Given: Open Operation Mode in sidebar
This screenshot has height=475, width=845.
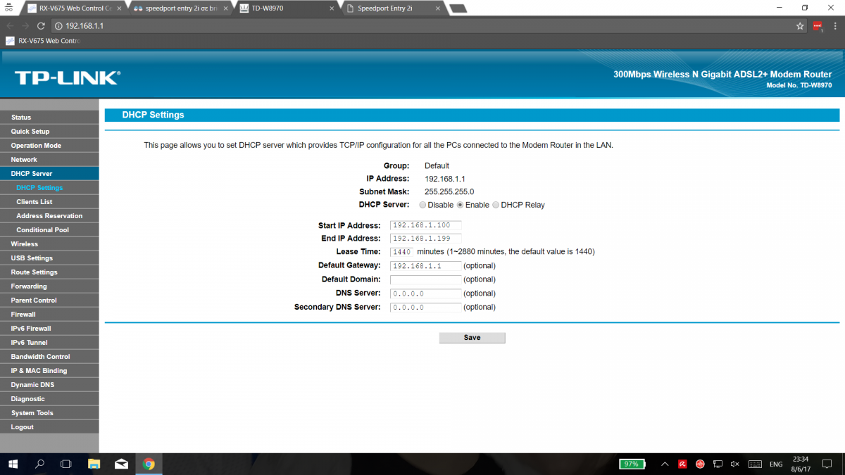Looking at the screenshot, I should [x=49, y=146].
